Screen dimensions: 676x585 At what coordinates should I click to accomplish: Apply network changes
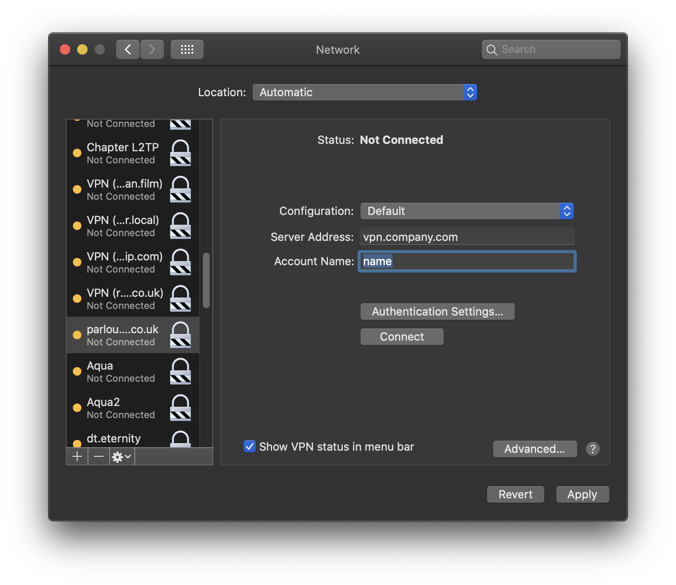[x=582, y=494]
